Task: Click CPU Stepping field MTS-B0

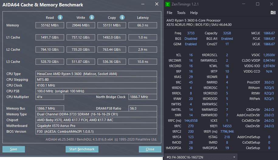Action: [x=96, y=80]
